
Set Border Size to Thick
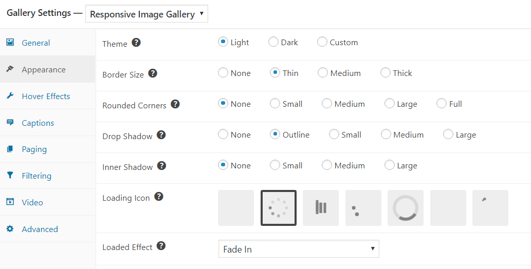(x=386, y=73)
